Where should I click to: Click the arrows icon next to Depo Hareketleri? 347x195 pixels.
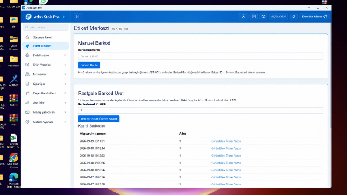[27, 93]
